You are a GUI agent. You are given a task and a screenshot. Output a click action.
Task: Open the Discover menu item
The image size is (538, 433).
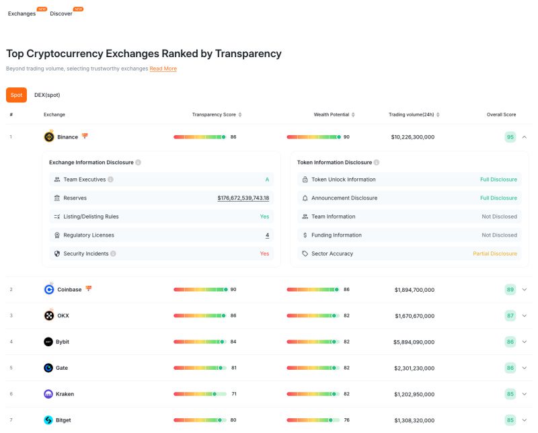[x=61, y=14]
